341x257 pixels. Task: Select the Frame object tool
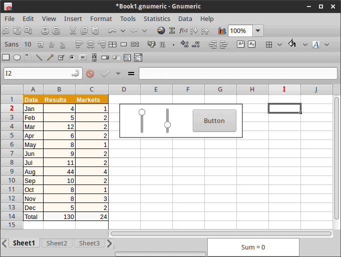pos(28,57)
